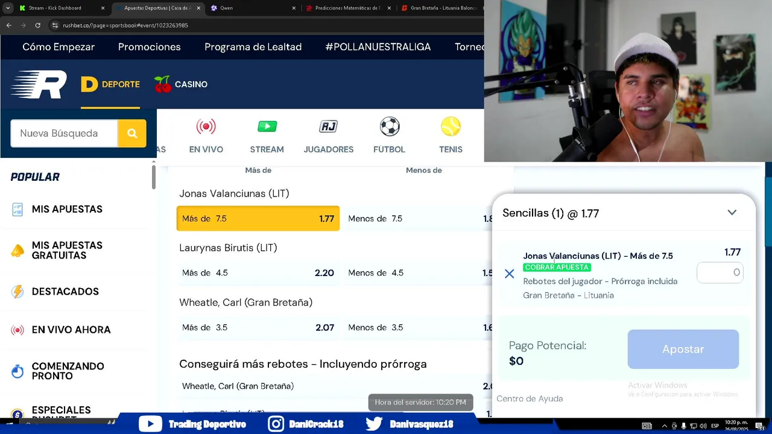This screenshot has width=772, height=434.
Task: Select Birutis Menos de 4.5 odds
Action: (x=419, y=273)
